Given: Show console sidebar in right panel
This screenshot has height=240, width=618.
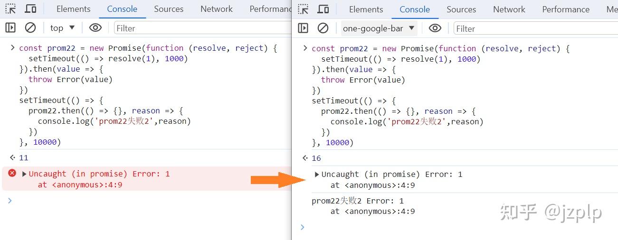Looking at the screenshot, I should click(x=303, y=28).
